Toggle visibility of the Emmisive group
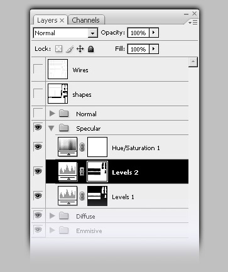 (38, 230)
